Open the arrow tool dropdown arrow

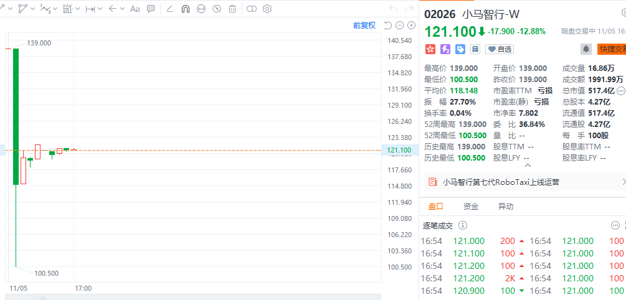pos(122,9)
